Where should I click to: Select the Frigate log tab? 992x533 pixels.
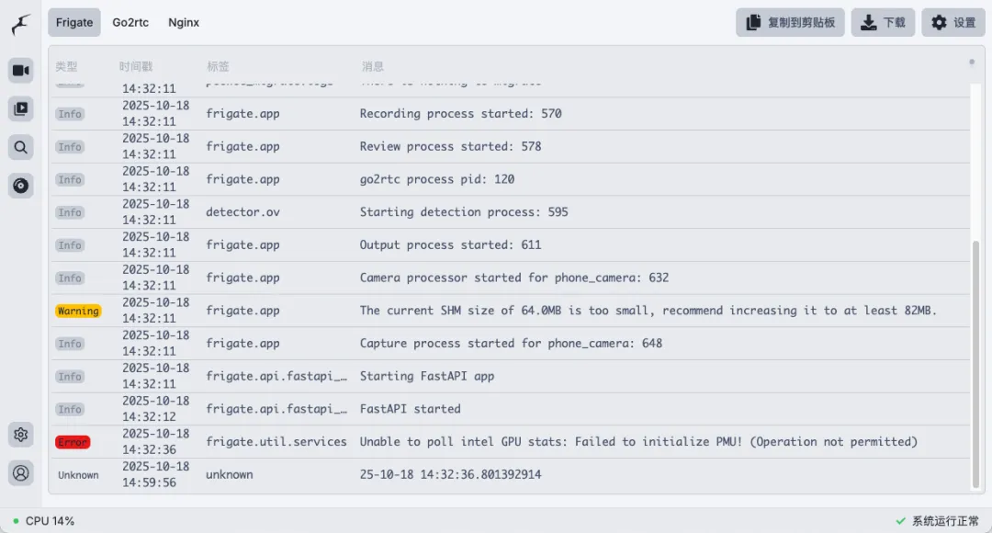(x=74, y=22)
